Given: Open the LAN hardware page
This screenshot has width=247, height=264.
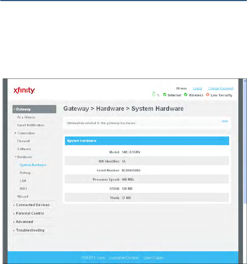Looking at the screenshot, I should tap(23, 181).
